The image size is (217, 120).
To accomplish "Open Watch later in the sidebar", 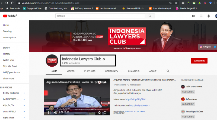I will (9, 60).
